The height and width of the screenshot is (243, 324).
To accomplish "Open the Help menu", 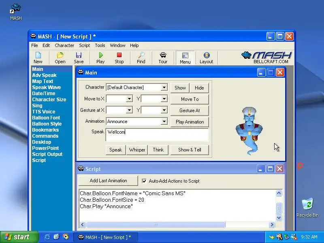I will click(x=134, y=45).
